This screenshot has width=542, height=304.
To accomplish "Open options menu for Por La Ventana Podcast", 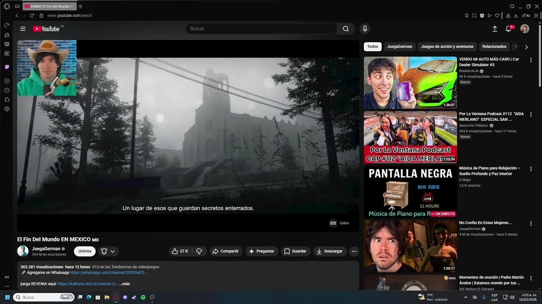I will [531, 114].
